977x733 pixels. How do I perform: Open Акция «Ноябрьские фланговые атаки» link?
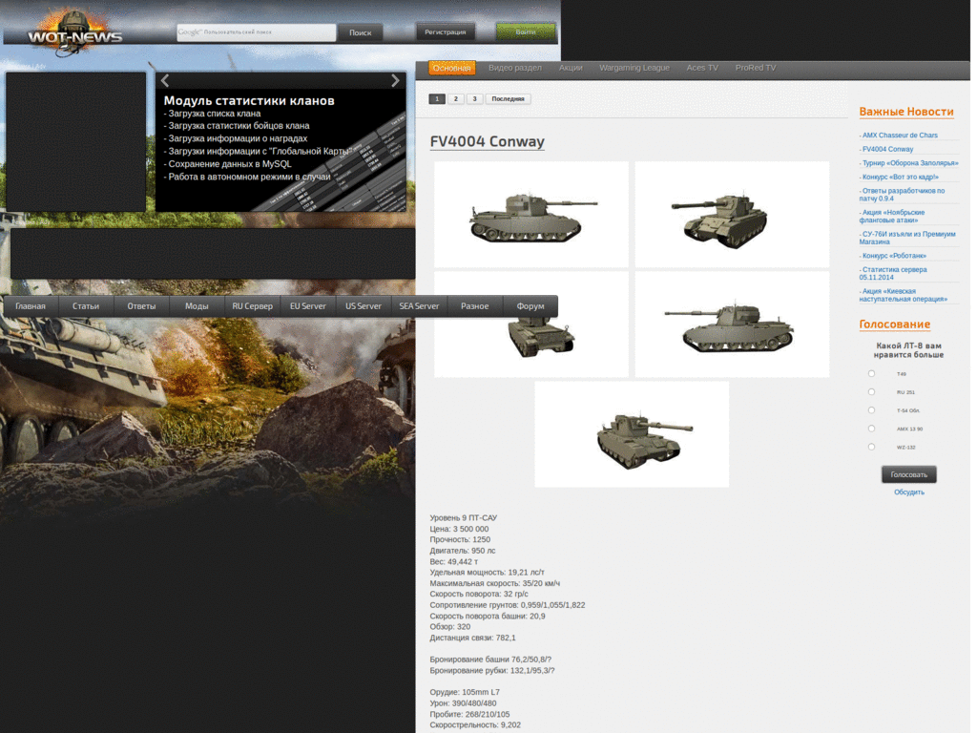[x=892, y=217]
